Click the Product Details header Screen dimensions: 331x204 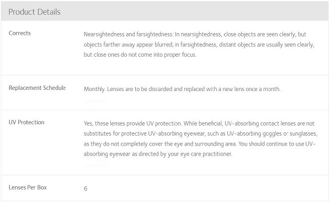(x=34, y=12)
